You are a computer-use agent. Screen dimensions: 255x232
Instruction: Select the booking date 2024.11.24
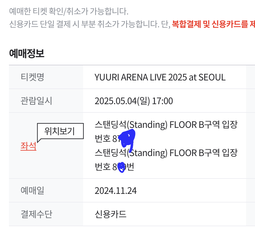click(116, 191)
